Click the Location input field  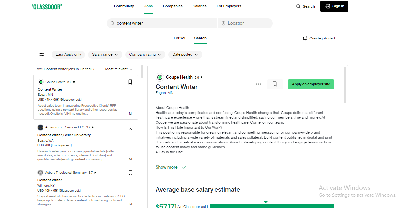pos(245,23)
